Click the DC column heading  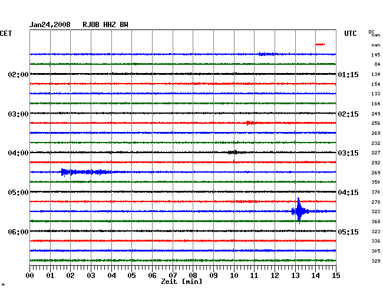pyautogui.click(x=371, y=32)
